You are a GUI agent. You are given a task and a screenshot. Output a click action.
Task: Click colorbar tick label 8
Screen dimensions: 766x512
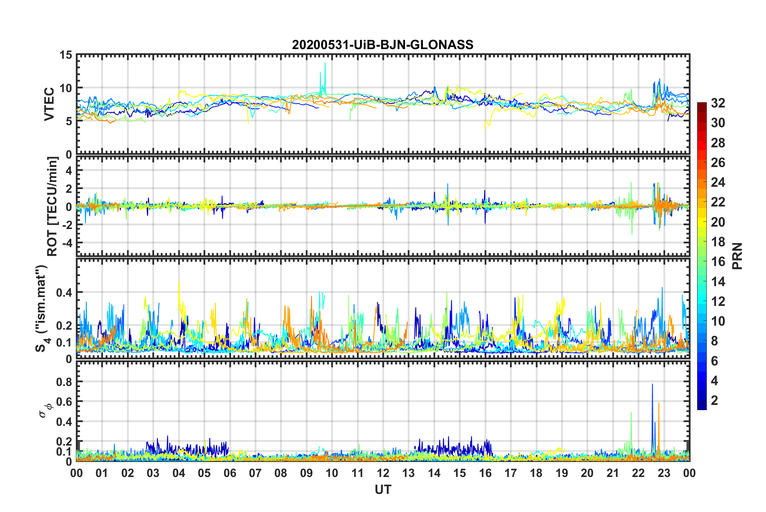coord(714,341)
